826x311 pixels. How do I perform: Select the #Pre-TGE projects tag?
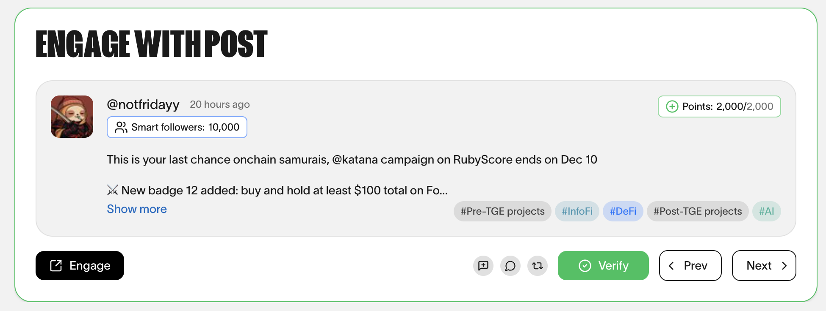(502, 211)
